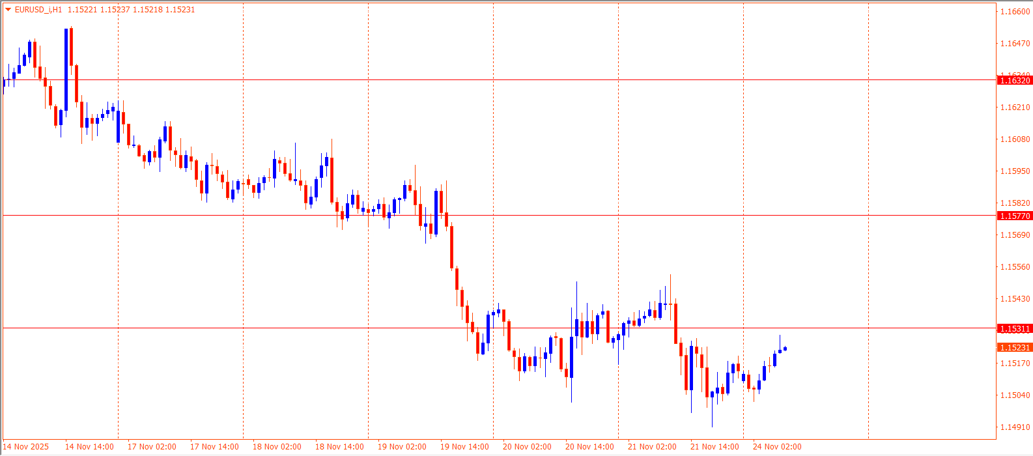
Task: Click the orange current price tag on price axis
Action: [x=1015, y=348]
